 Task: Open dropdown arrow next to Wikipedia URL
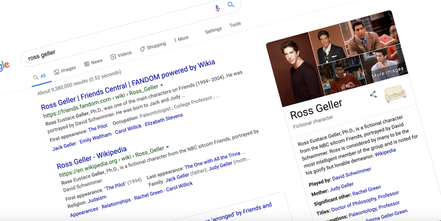tap(167, 147)
